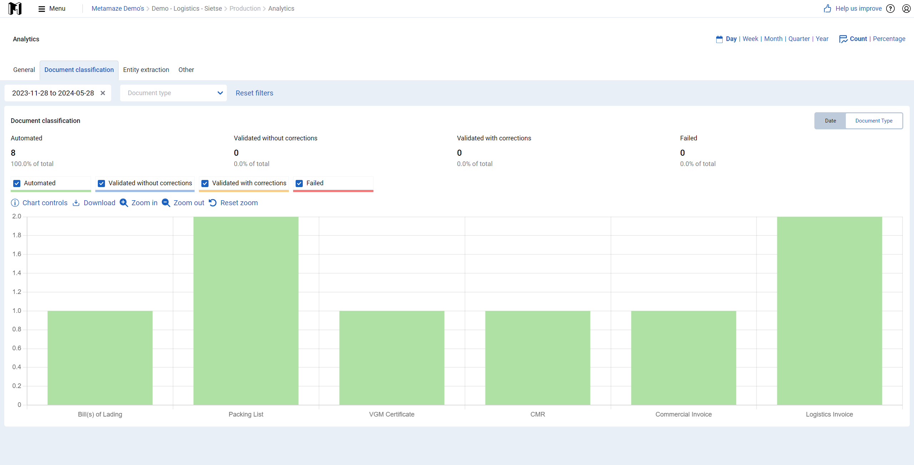Switch chart grouping to Date
This screenshot has height=465, width=914.
(x=830, y=121)
